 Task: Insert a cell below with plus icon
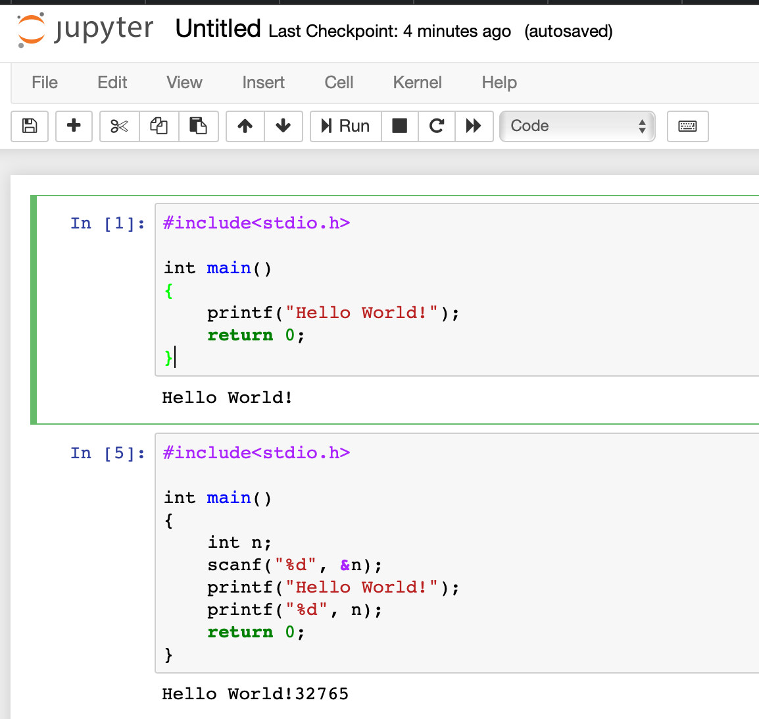click(x=74, y=126)
